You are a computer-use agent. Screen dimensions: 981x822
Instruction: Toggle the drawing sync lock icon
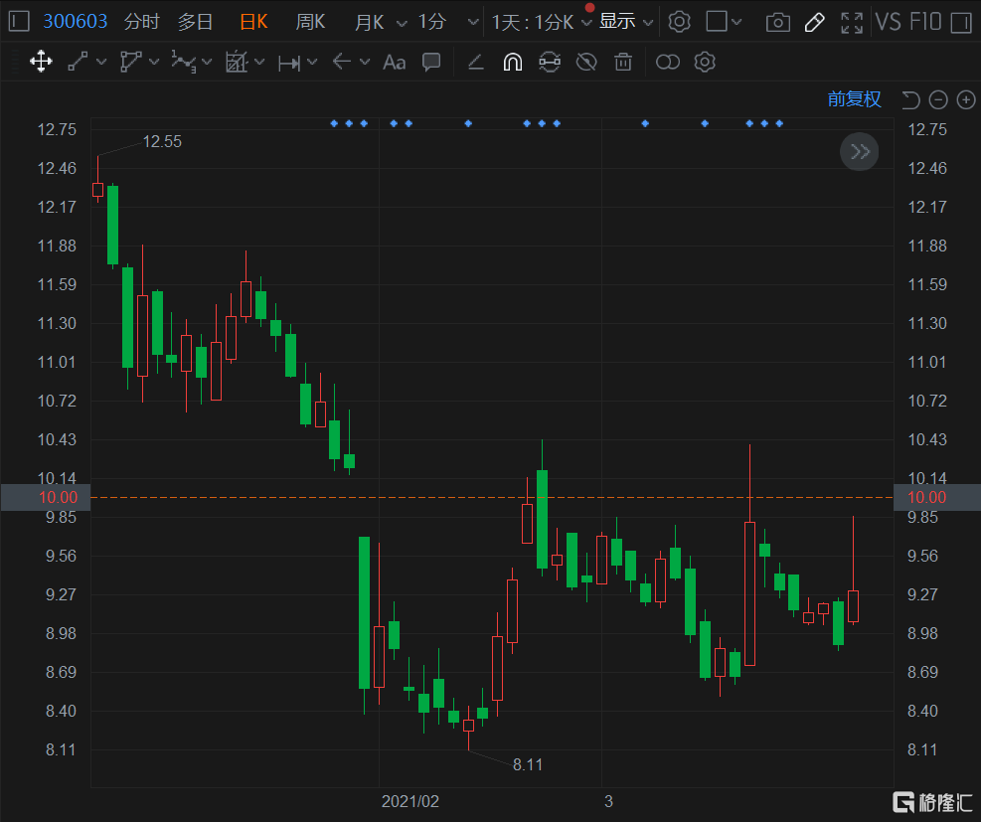click(x=550, y=62)
